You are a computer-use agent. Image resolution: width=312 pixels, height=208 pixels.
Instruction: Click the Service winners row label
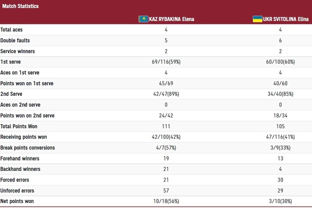pos(17,51)
